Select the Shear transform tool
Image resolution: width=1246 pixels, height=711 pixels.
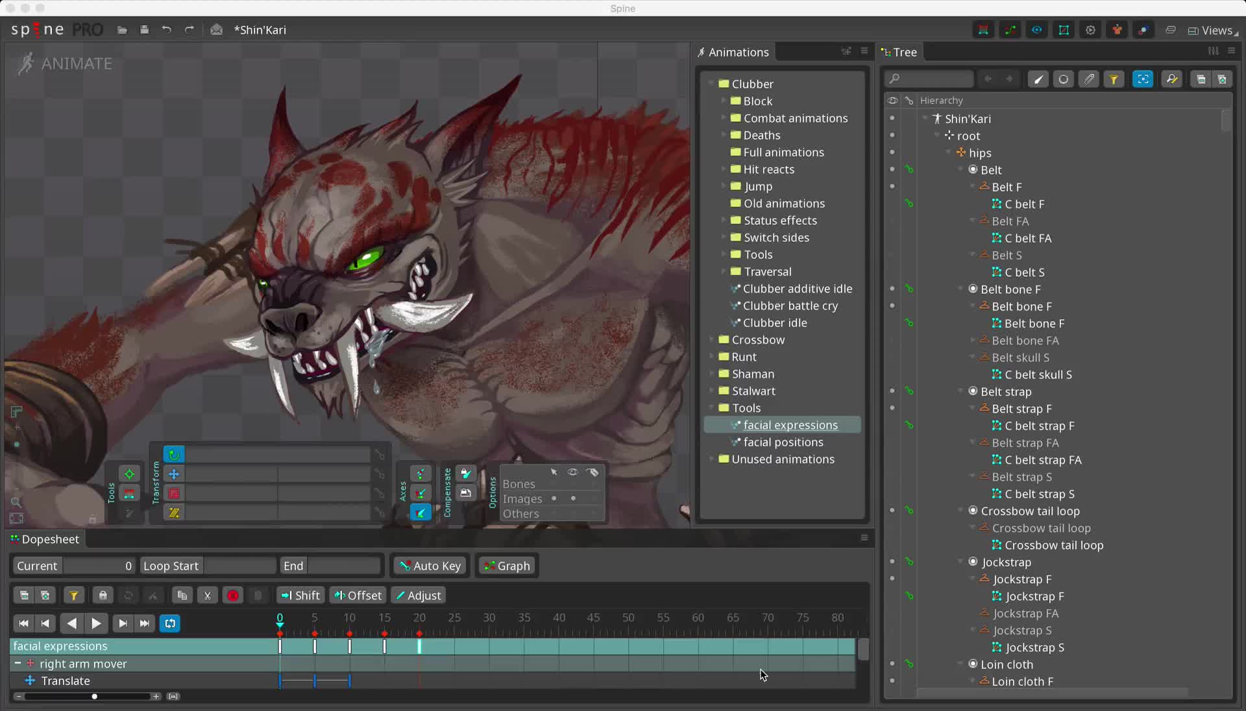(174, 512)
